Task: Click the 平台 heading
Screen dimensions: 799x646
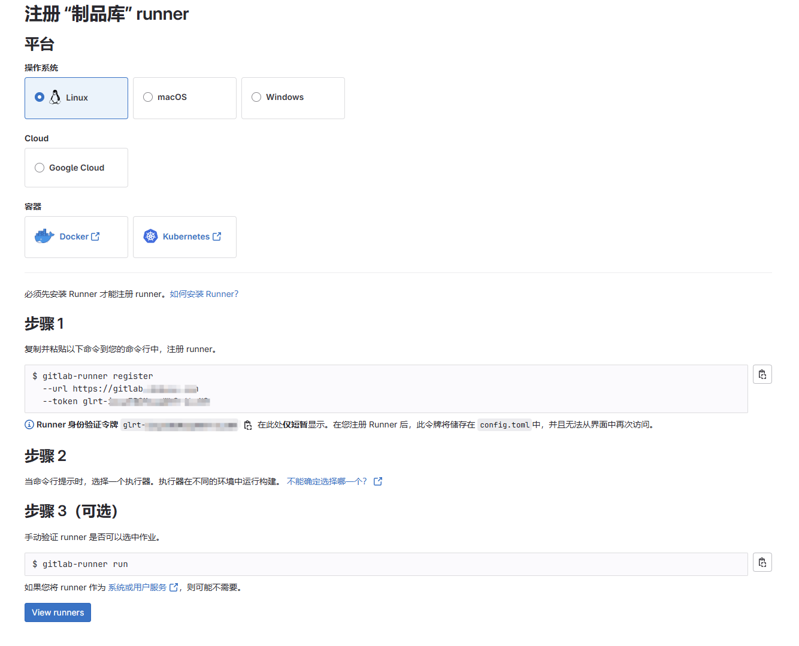Action: 40,44
